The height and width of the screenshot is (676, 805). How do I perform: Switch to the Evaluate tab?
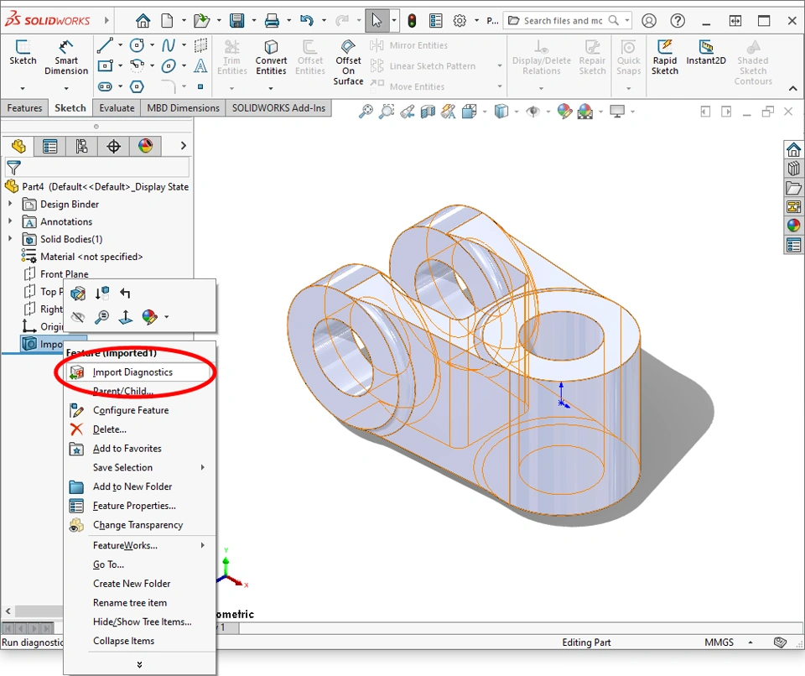[x=117, y=108]
